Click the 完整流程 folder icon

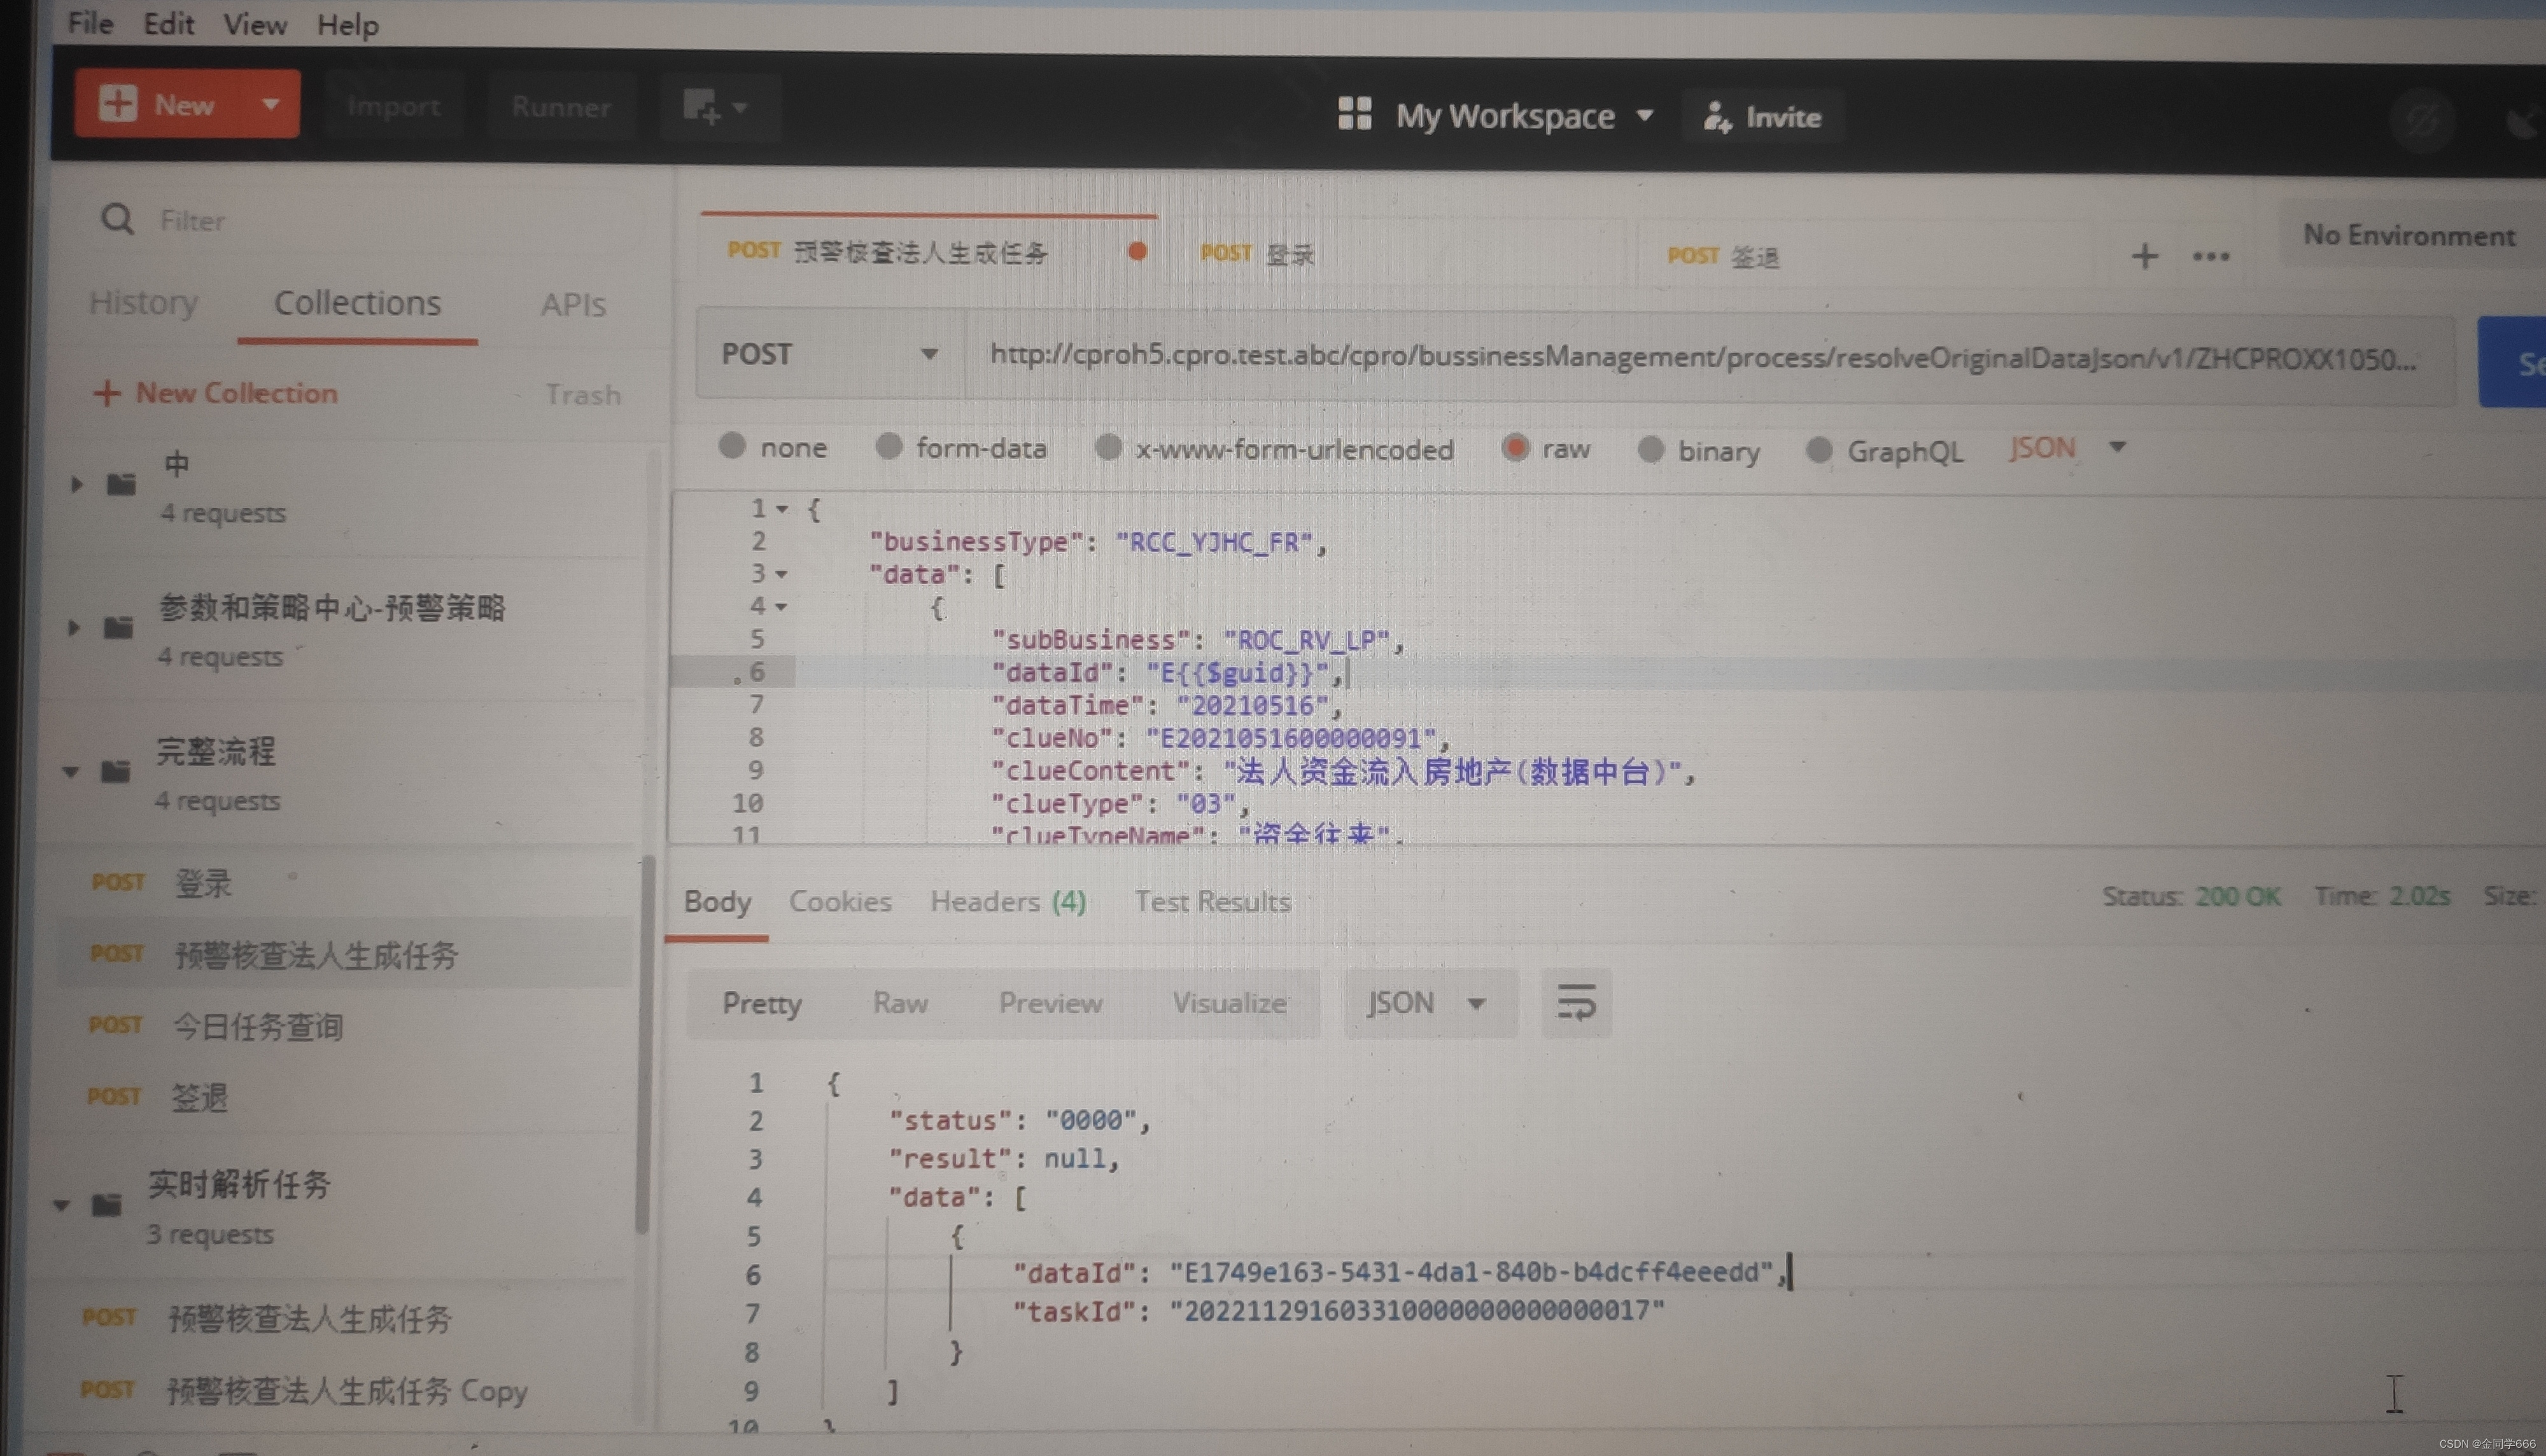point(115,771)
